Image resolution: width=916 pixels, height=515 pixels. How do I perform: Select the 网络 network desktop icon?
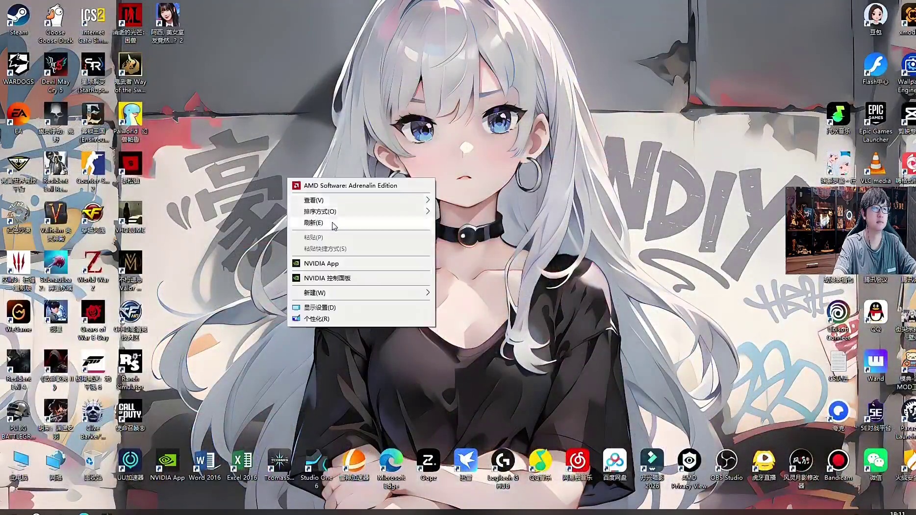click(55, 465)
